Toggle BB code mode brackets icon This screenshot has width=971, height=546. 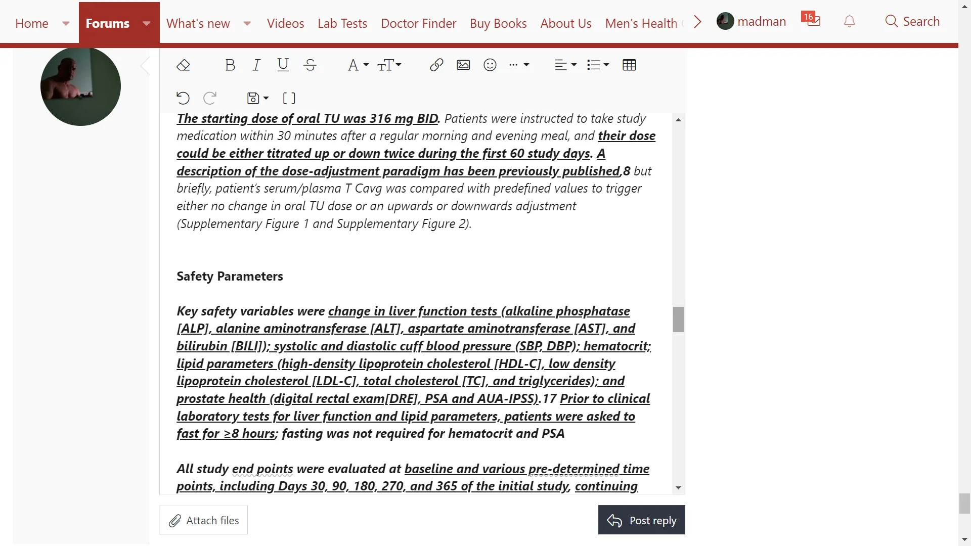click(289, 98)
